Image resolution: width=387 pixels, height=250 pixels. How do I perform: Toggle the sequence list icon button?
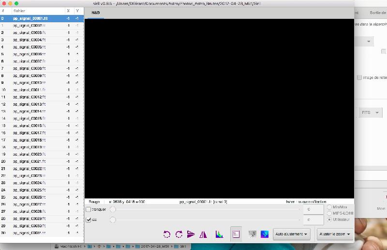[236, 234]
